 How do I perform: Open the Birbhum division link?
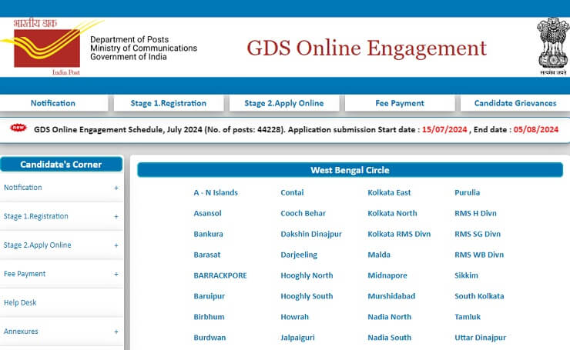click(x=209, y=317)
